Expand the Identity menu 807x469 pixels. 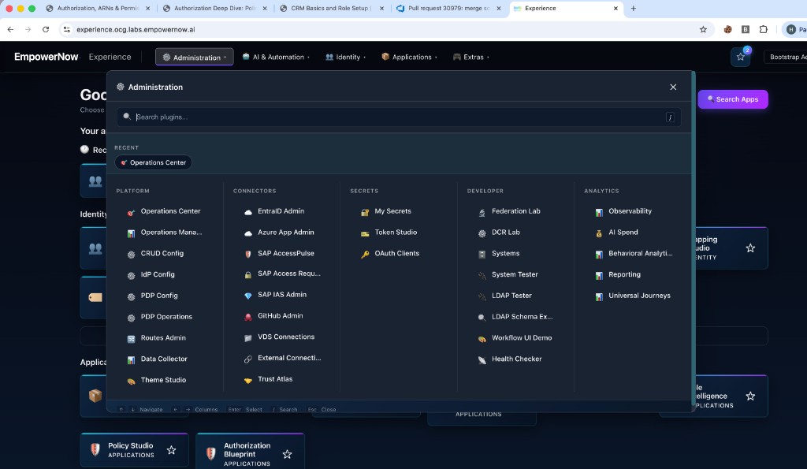click(345, 57)
